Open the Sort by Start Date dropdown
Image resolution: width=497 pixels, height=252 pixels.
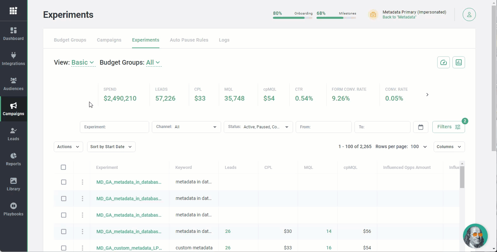pos(111,147)
